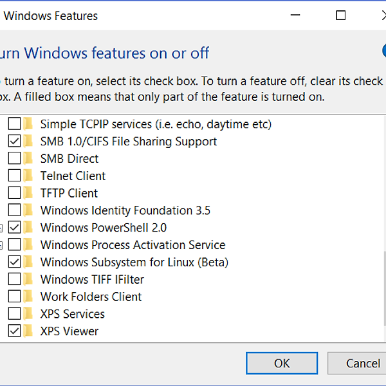The width and height of the screenshot is (386, 386).
Task: Disable Windows Subsystem for Linux (Beta) checkbox
Action: click(14, 262)
